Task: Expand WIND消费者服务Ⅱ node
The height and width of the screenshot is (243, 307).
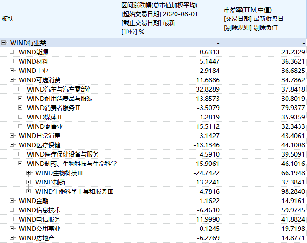Action: (20, 108)
